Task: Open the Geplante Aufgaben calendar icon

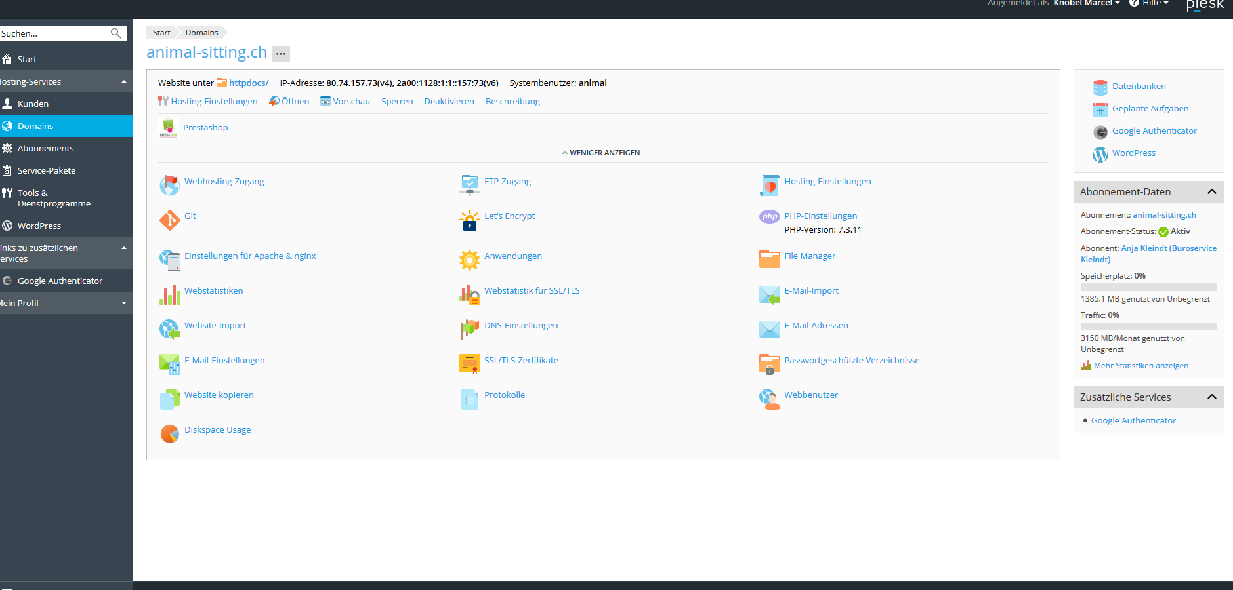Action: click(1100, 109)
